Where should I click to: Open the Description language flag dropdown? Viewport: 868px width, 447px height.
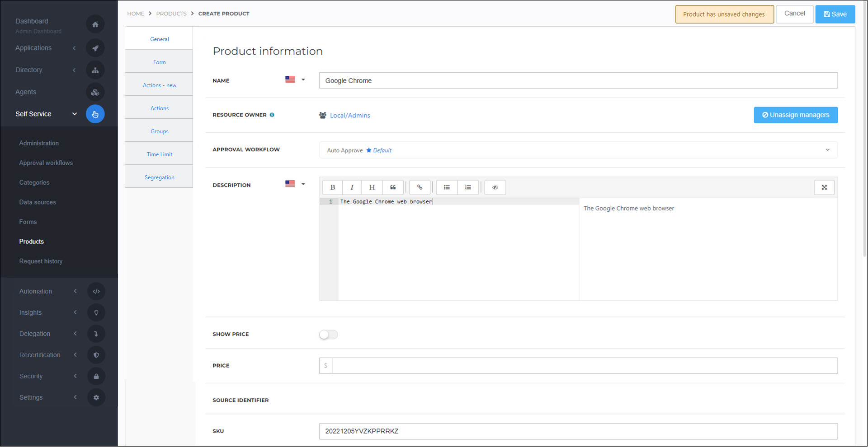(x=295, y=184)
